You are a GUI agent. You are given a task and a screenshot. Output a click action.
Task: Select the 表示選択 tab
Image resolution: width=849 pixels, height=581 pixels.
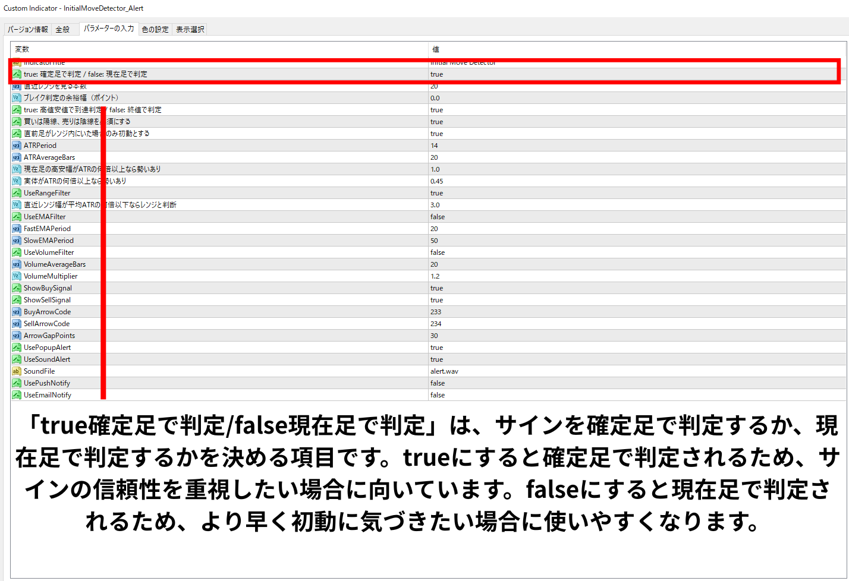click(190, 29)
